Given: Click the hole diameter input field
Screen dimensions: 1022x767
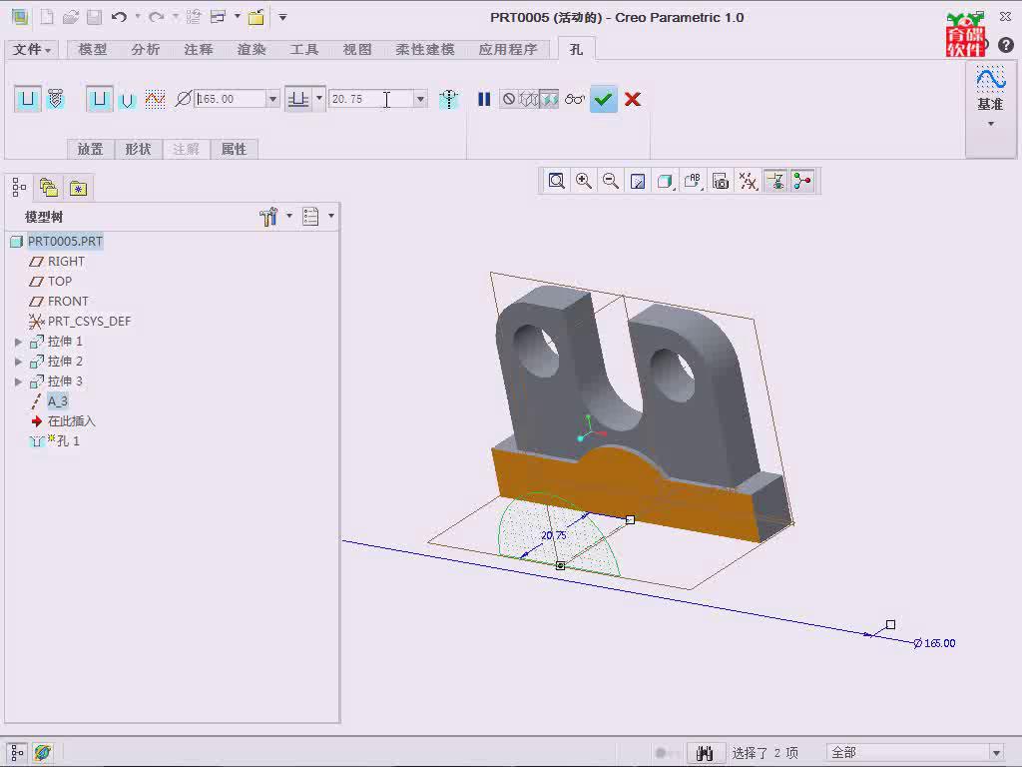Looking at the screenshot, I should [x=231, y=99].
